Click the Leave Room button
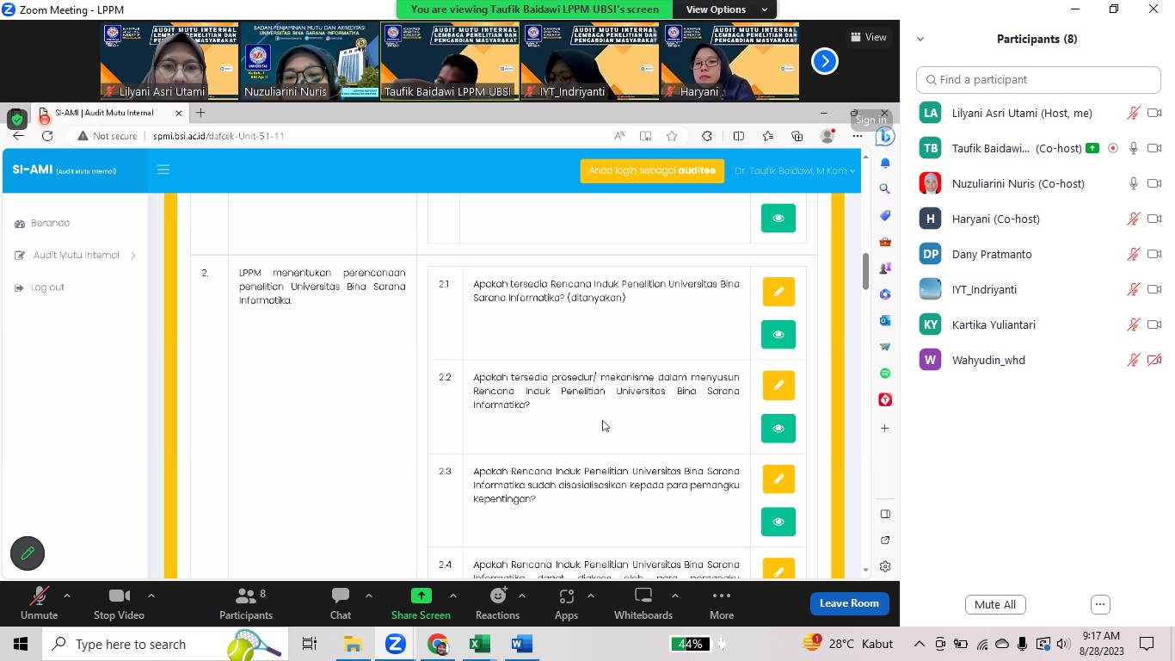This screenshot has height=661, width=1175. pos(849,603)
